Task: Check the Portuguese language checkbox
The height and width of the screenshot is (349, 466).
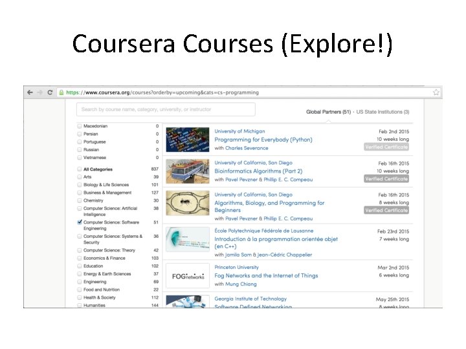Action: [x=80, y=142]
